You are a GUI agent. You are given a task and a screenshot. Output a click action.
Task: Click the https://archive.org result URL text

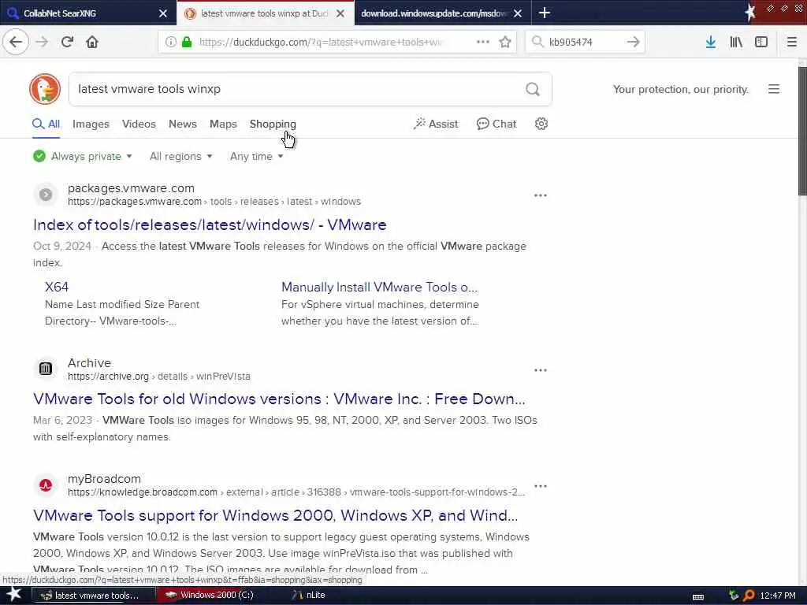108,377
